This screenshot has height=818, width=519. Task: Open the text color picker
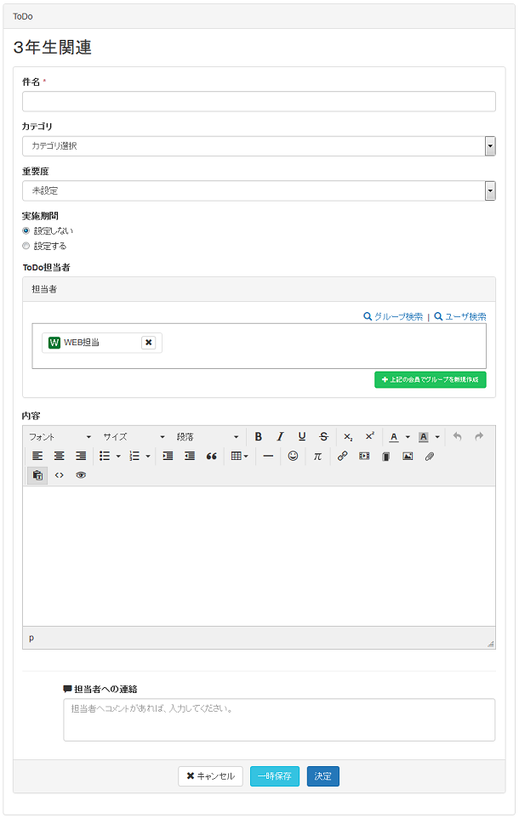click(394, 436)
